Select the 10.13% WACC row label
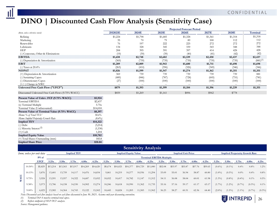 click(x=29, y=172)
